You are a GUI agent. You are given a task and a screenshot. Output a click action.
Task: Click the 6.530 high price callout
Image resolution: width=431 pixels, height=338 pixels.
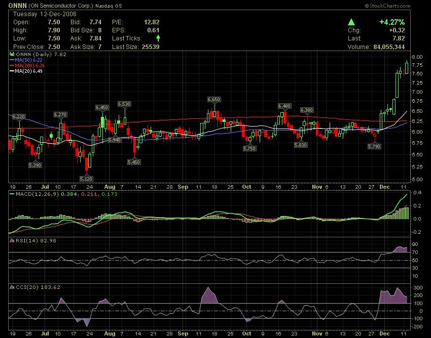124,104
